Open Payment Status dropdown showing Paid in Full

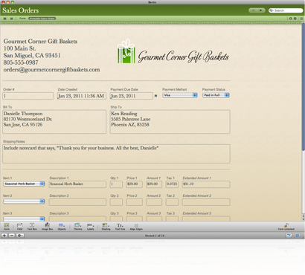pyautogui.click(x=216, y=95)
